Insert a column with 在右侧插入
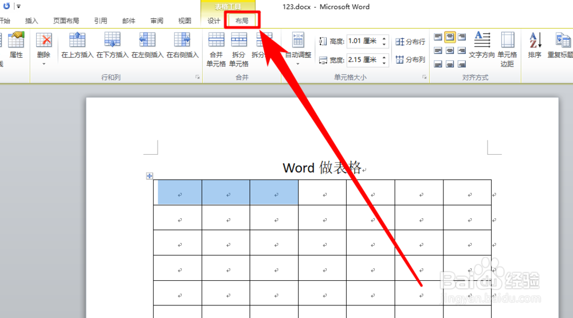The width and height of the screenshot is (573, 318). [182, 45]
